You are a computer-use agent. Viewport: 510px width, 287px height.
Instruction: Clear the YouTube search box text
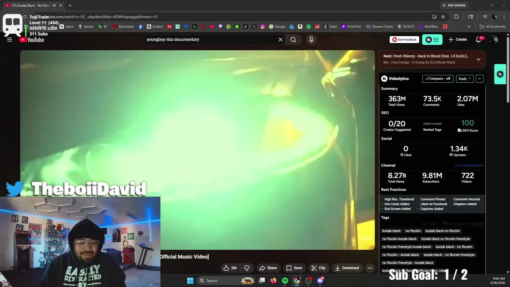(280, 39)
